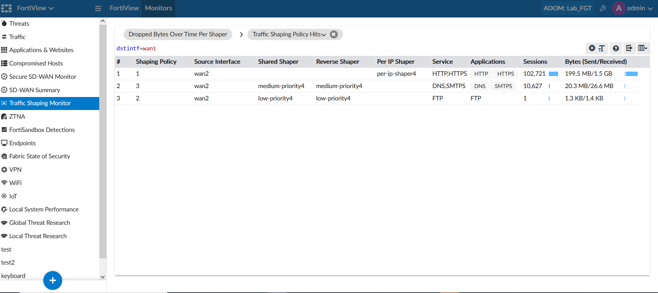The width and height of the screenshot is (658, 293).
Task: Click the admin avatar circle
Action: click(x=619, y=8)
